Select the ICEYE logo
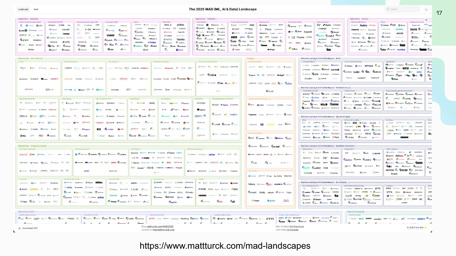This screenshot has width=456, height=256. tap(270, 218)
